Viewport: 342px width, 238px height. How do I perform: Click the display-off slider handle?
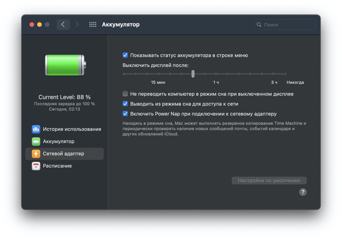[x=193, y=74]
